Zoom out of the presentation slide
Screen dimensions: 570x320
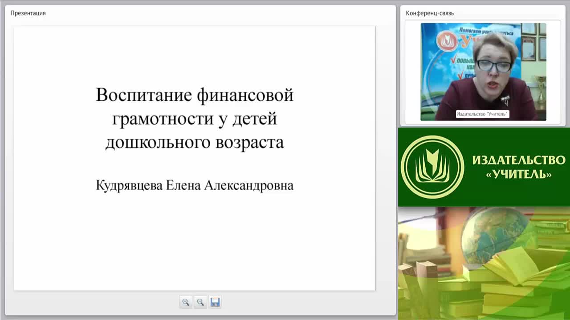pos(200,302)
